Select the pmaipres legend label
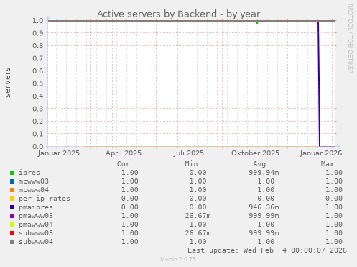 coord(36,207)
